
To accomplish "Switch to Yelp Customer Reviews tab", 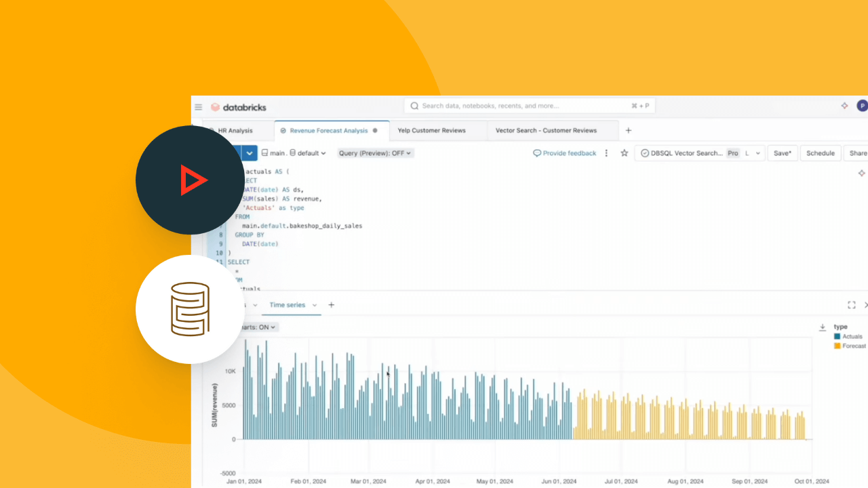I will click(431, 130).
